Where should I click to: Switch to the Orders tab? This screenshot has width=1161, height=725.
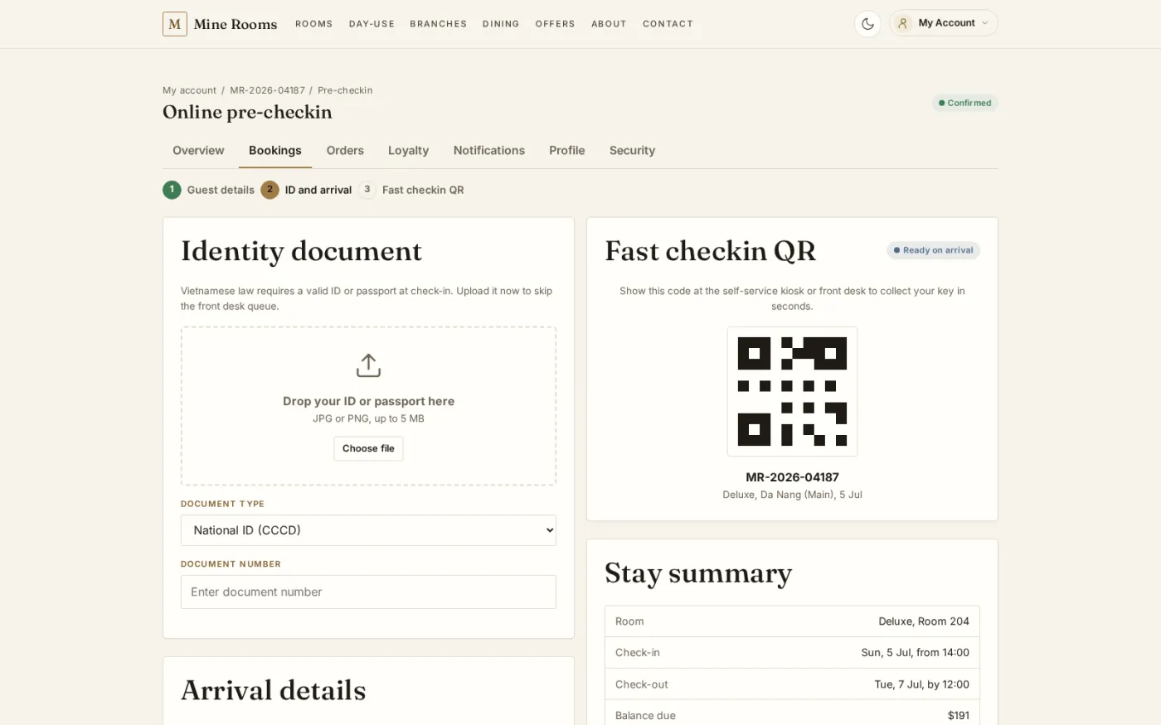pos(345,151)
